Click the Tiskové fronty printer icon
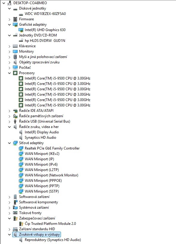 click(x=15, y=213)
